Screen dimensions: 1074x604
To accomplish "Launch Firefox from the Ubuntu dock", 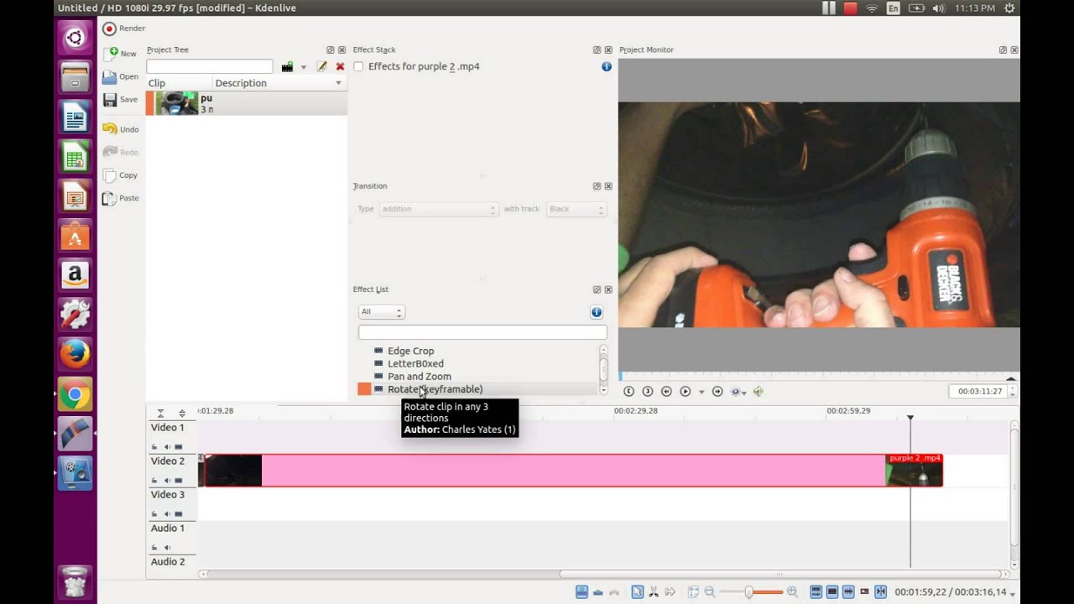I will pyautogui.click(x=75, y=353).
